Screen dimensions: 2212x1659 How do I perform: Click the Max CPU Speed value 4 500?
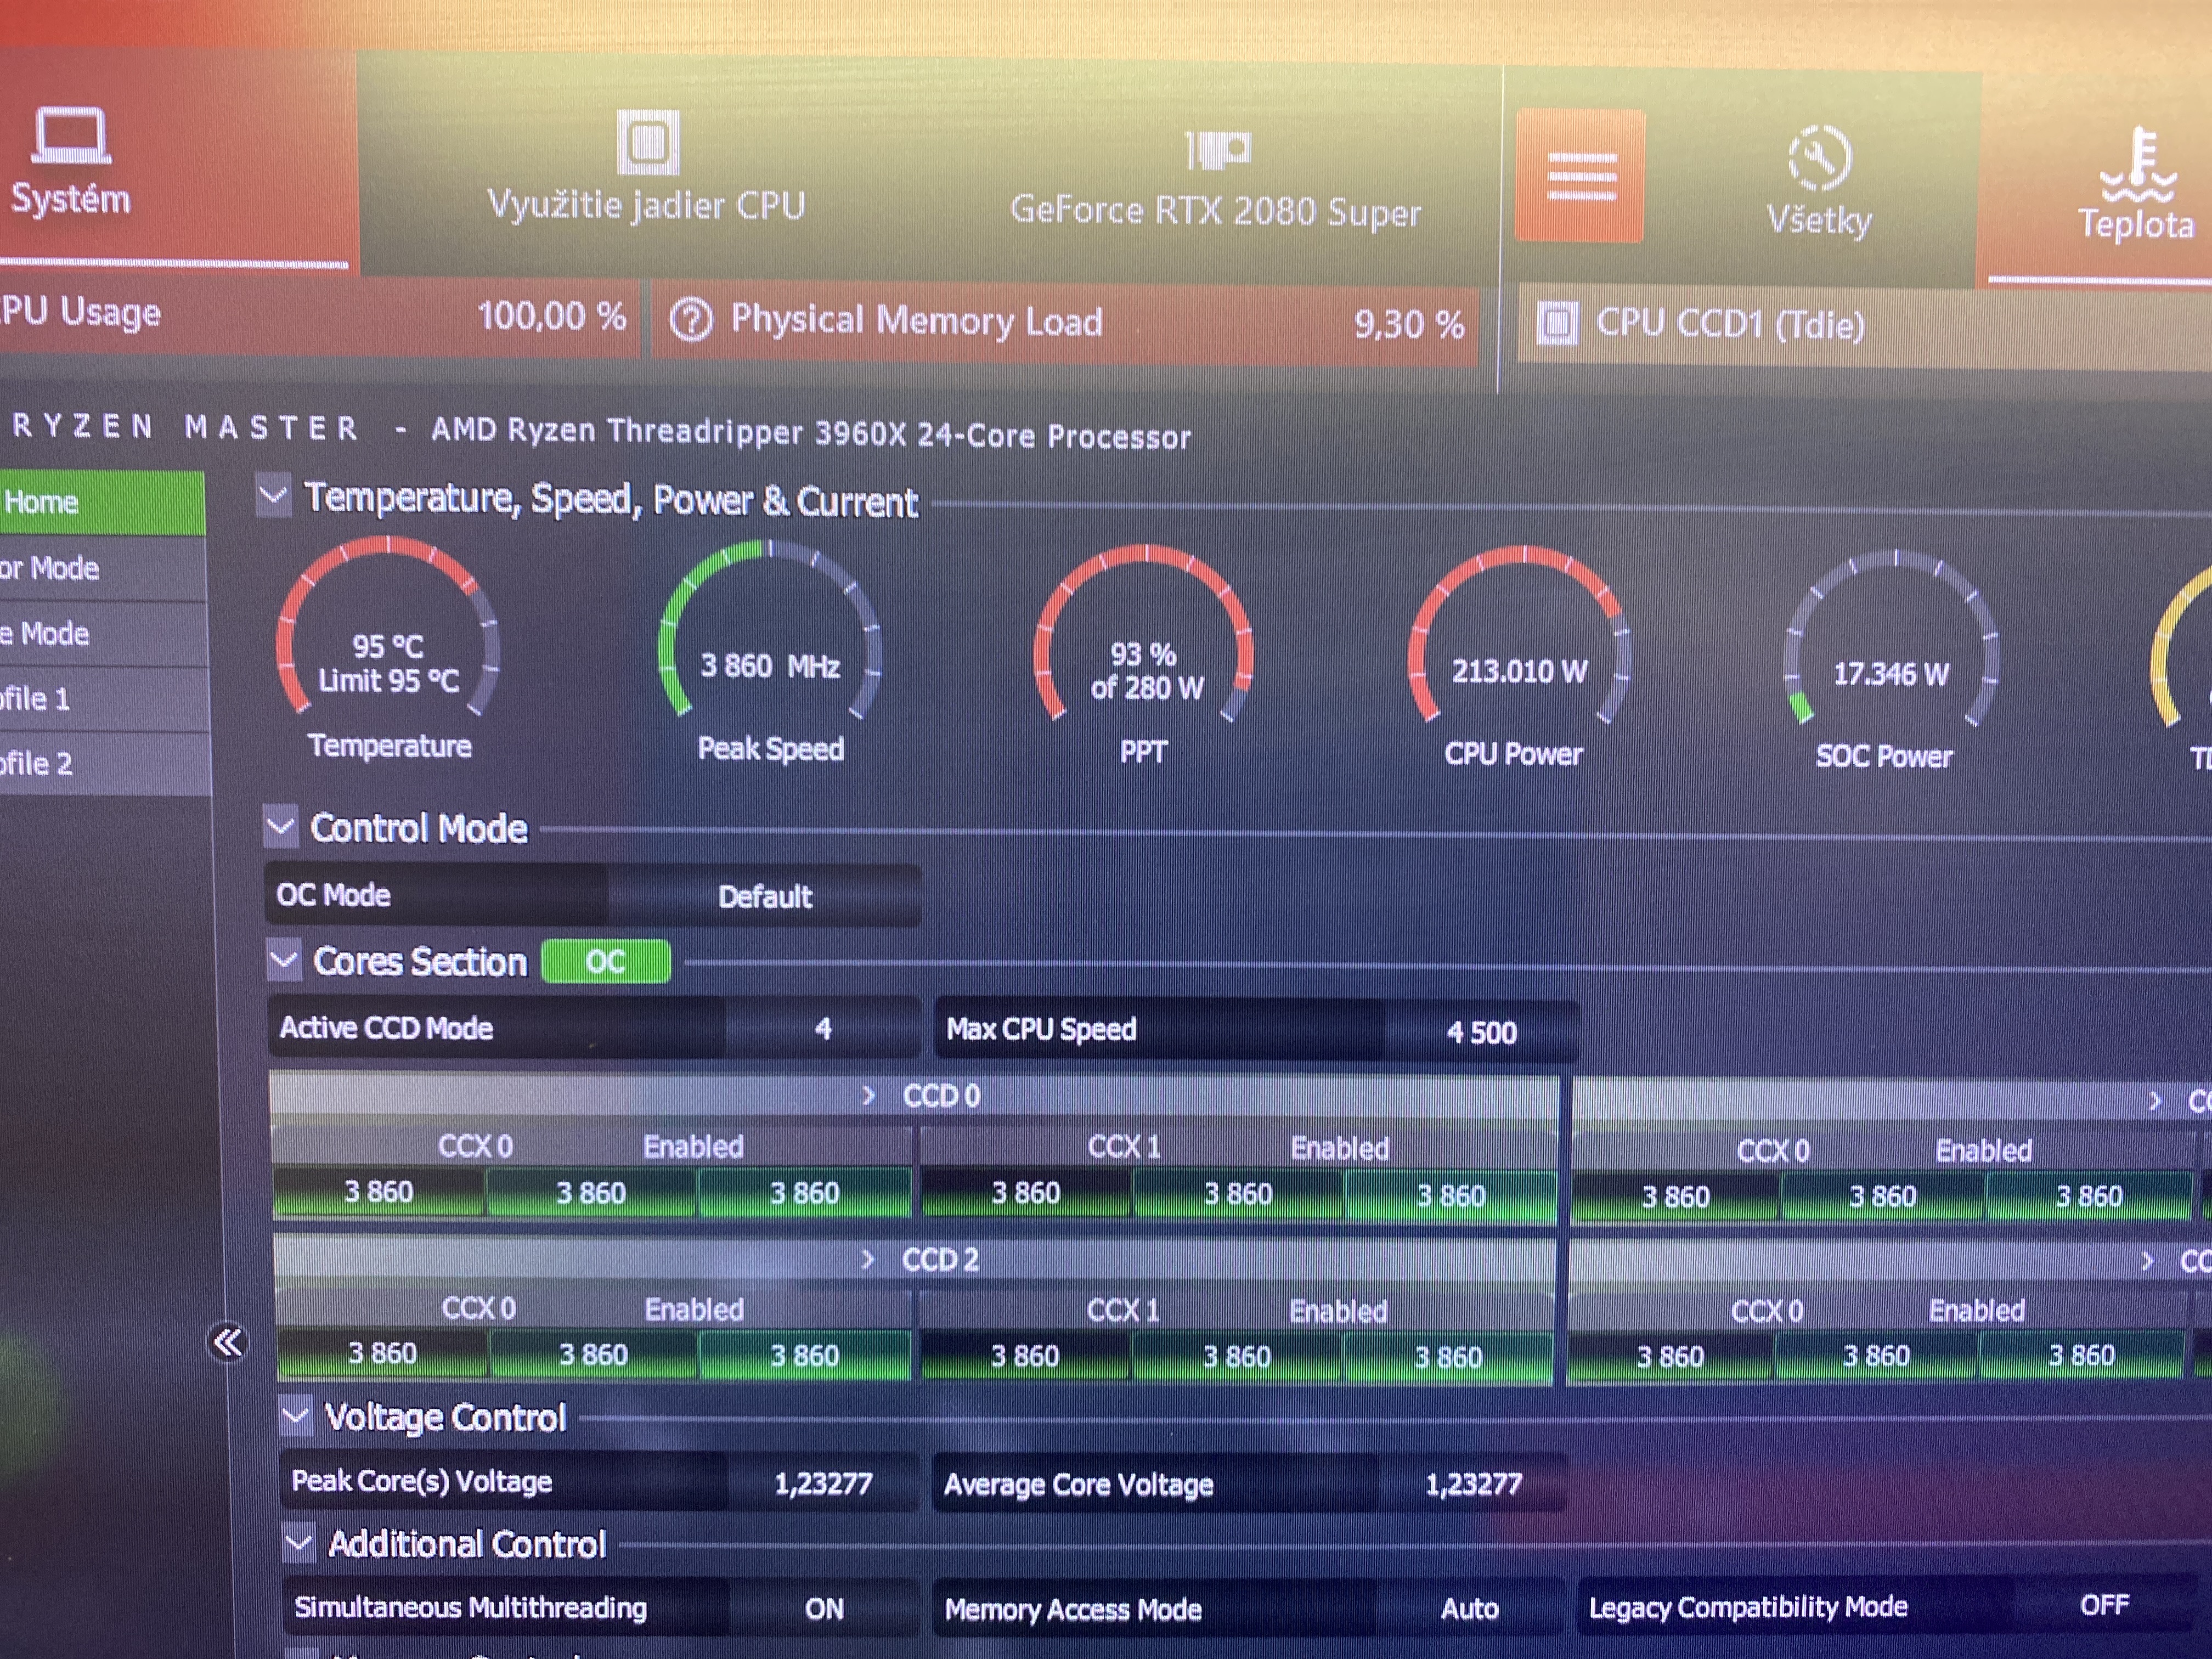point(1482,1032)
